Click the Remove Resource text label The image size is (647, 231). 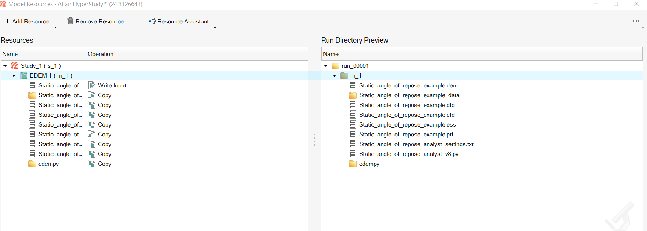(100, 21)
